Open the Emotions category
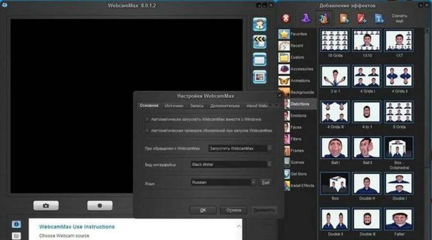 (x=300, y=116)
